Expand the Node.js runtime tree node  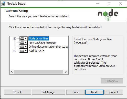point(15,38)
